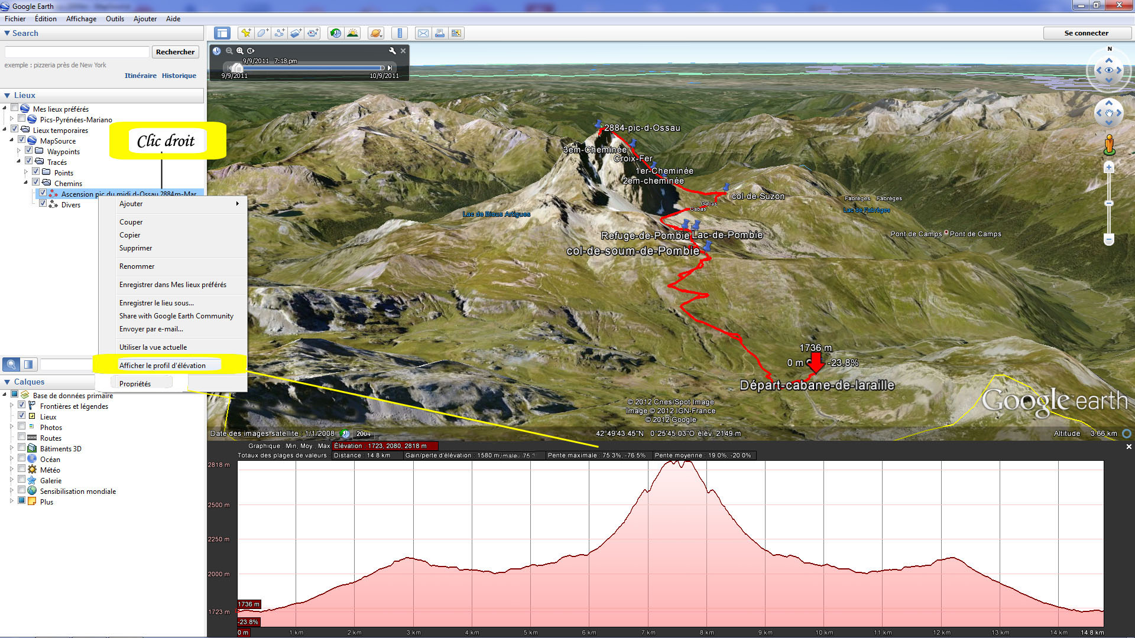The width and height of the screenshot is (1135, 638).
Task: Zoom in the time slider range
Action: pos(240,51)
